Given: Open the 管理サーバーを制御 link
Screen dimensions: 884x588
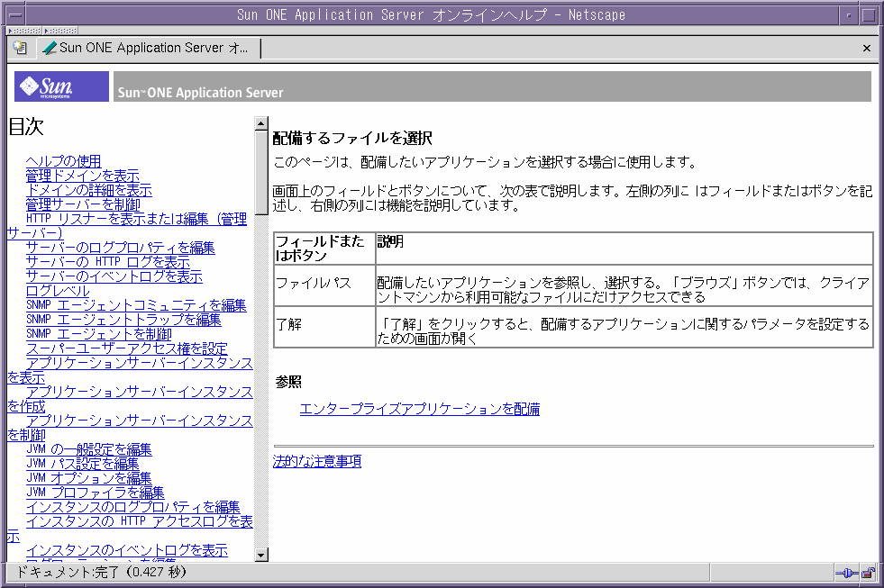Looking at the screenshot, I should click(x=83, y=204).
